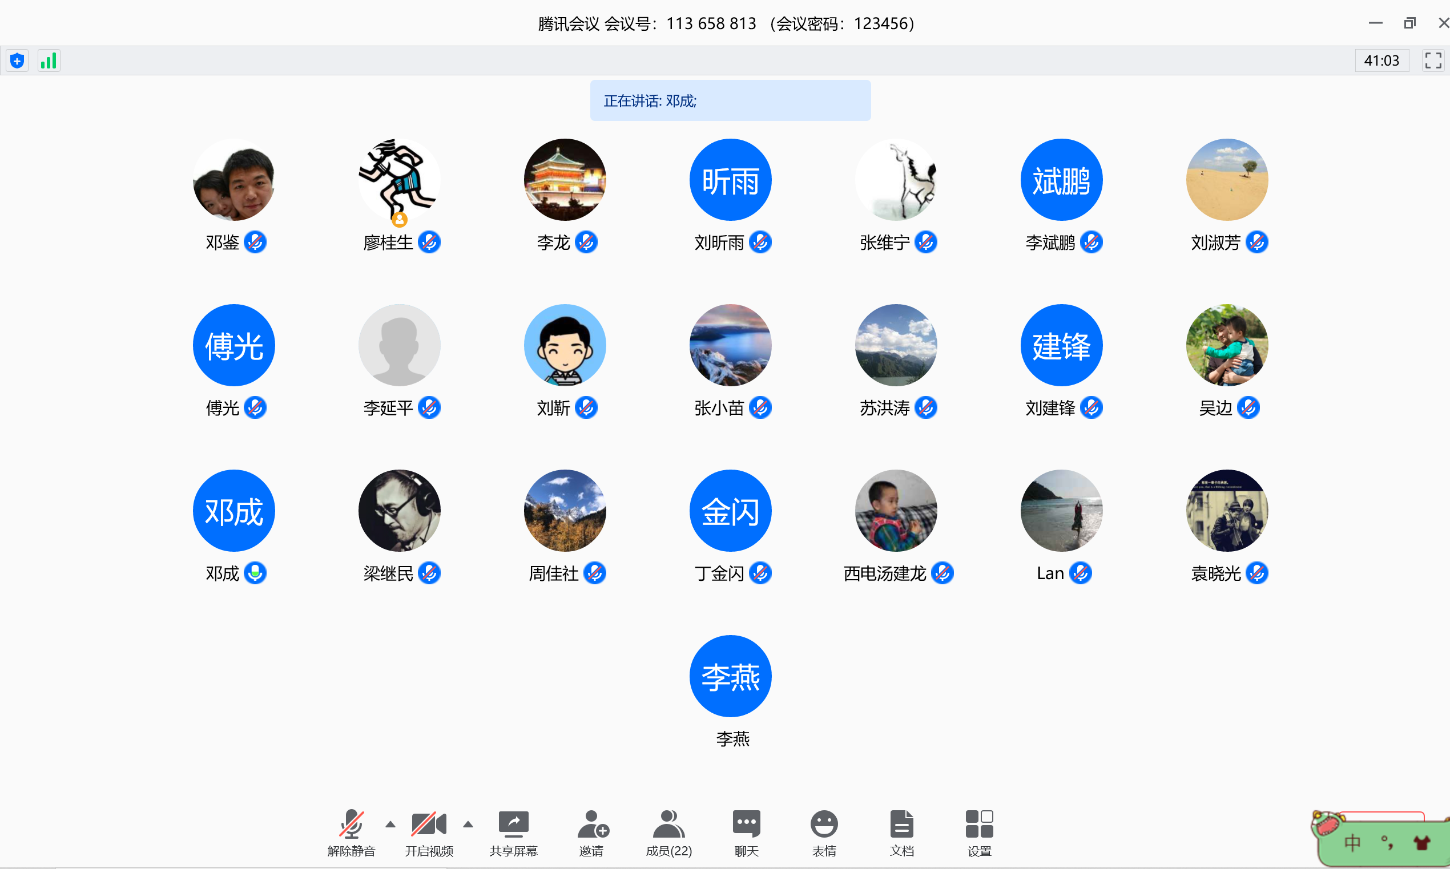Click 邓成's green active microphone icon
The width and height of the screenshot is (1450, 869).
pos(255,573)
